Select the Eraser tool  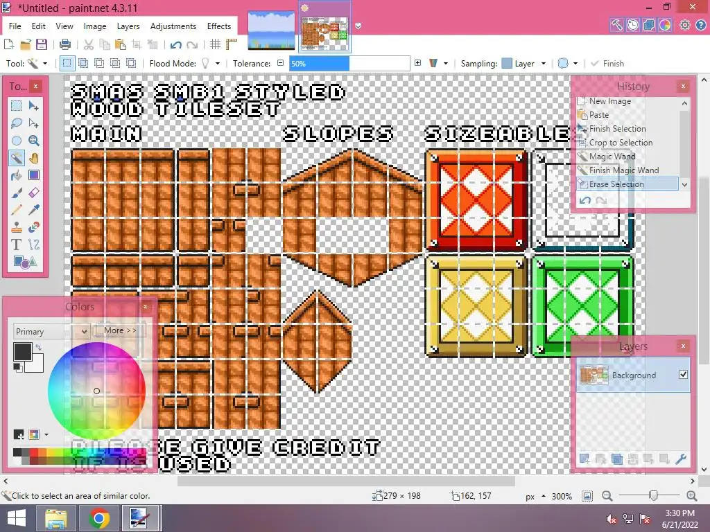tap(33, 193)
